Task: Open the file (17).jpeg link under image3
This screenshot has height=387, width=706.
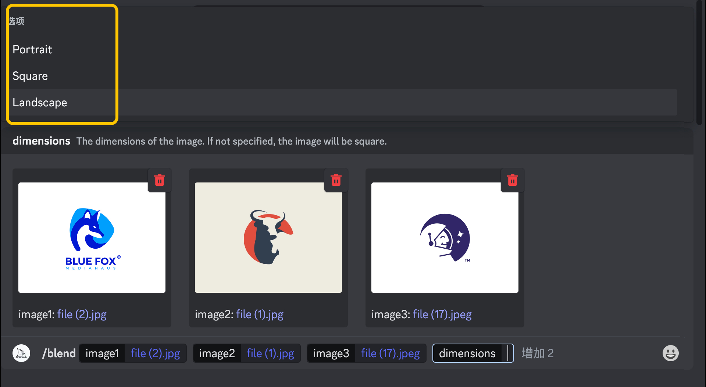Action: click(x=442, y=314)
